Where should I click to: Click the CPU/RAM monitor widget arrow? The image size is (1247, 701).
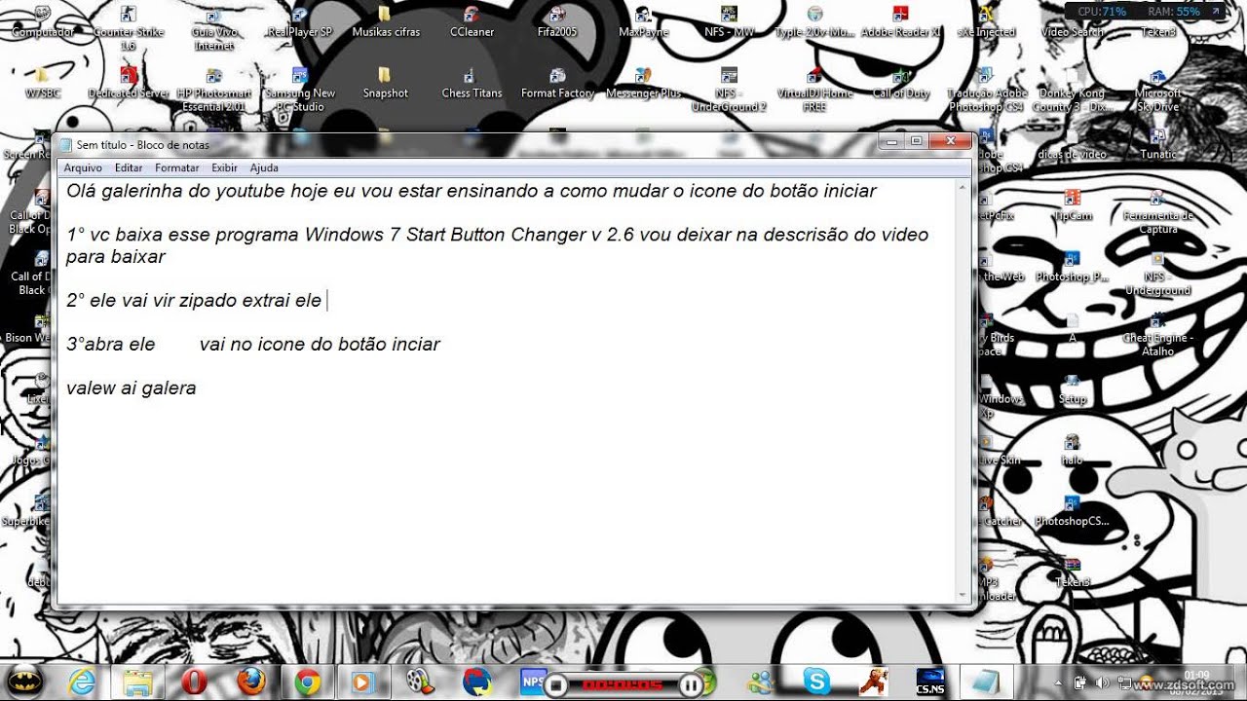tap(1214, 12)
